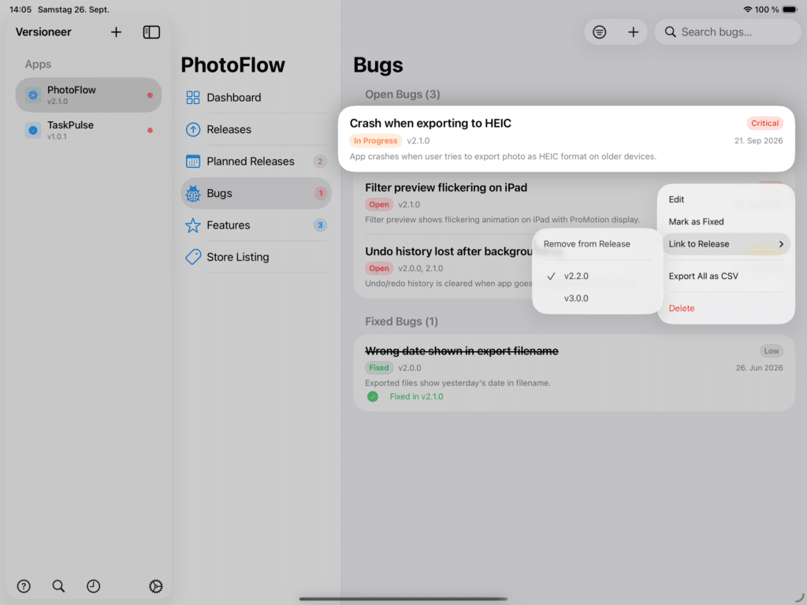Click Fixed Bugs (1) header

click(401, 321)
